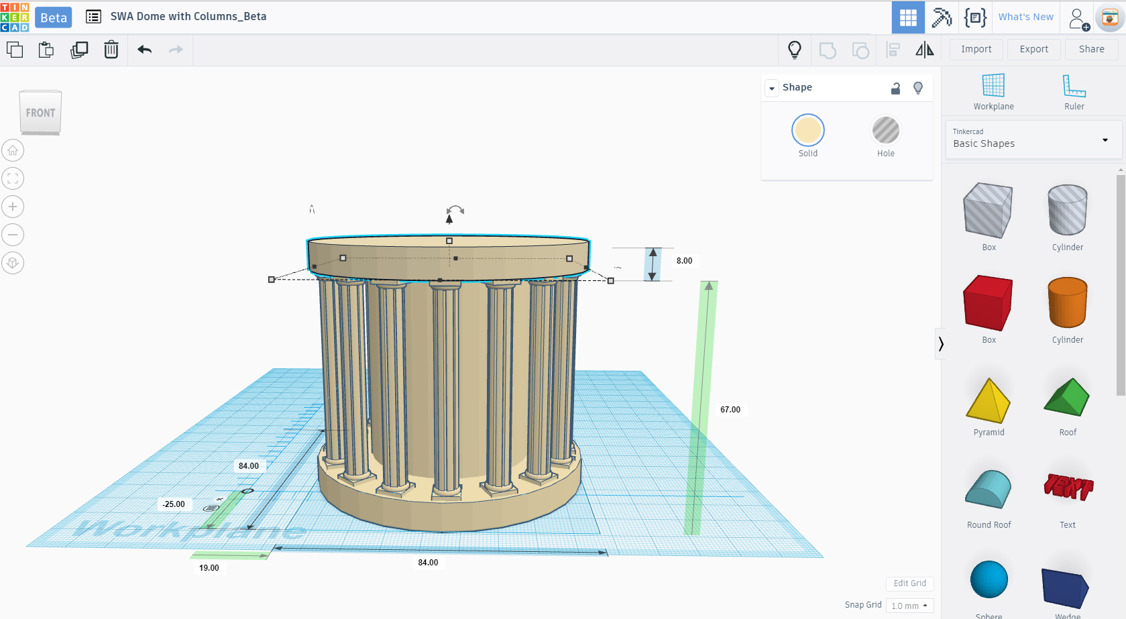Set shape to Hole
This screenshot has width=1126, height=619.
885,130
